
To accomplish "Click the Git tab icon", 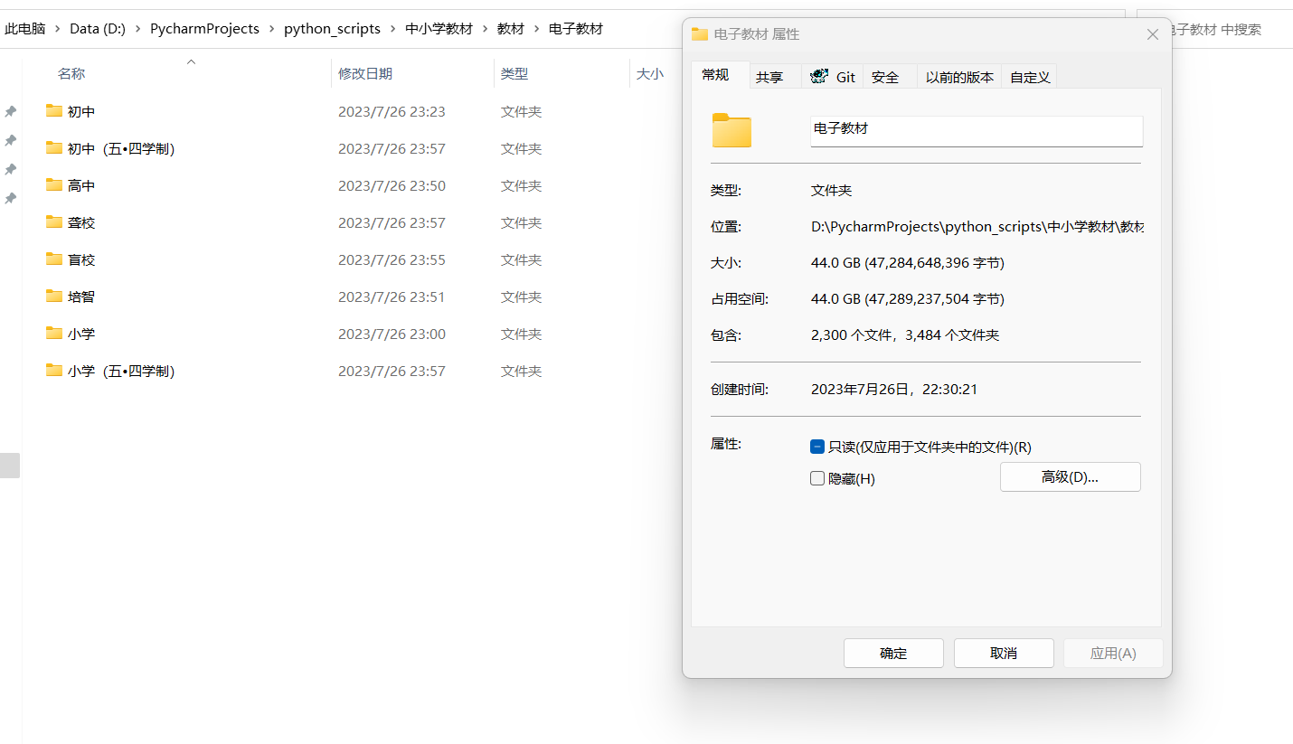I will tap(820, 77).
